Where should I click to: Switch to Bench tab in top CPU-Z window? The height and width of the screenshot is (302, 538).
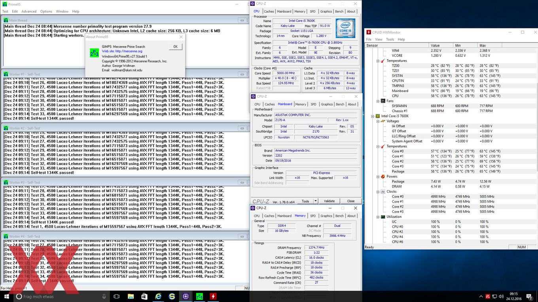click(339, 11)
